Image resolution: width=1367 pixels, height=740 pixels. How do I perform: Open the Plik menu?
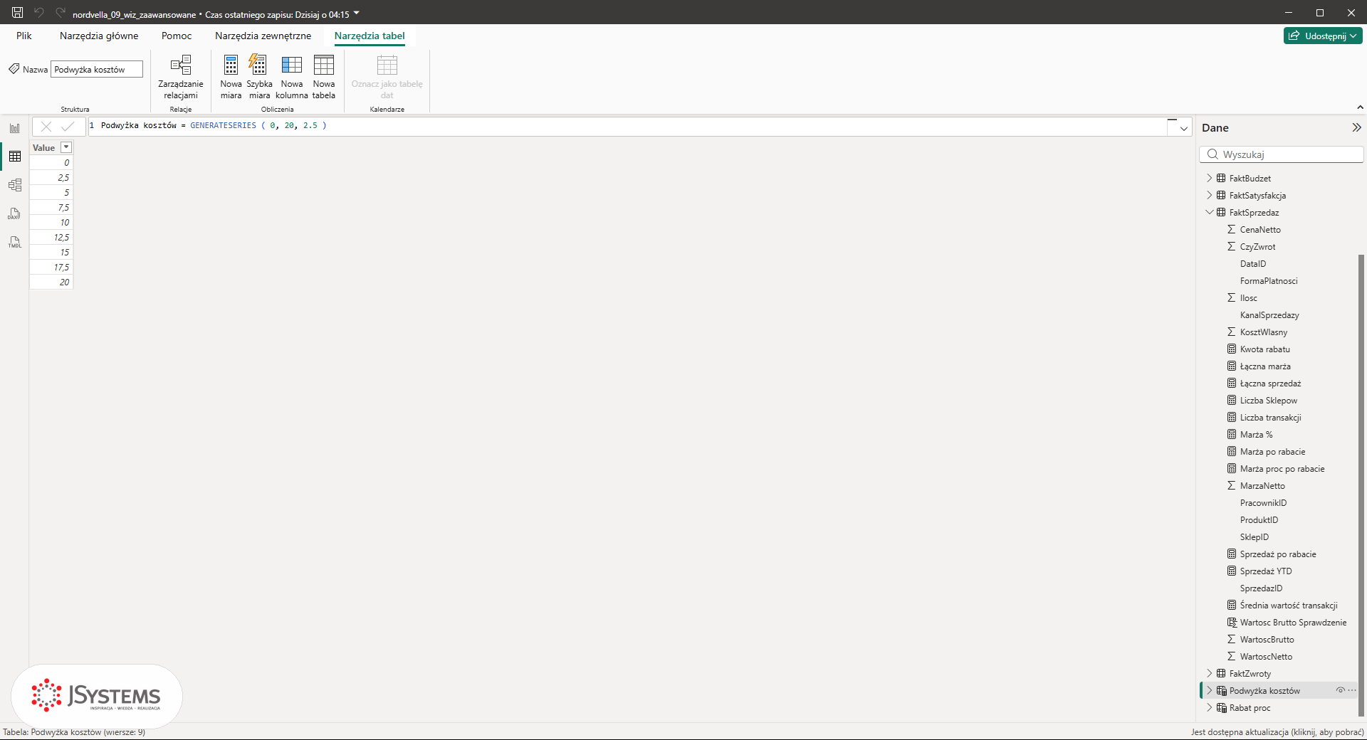24,36
